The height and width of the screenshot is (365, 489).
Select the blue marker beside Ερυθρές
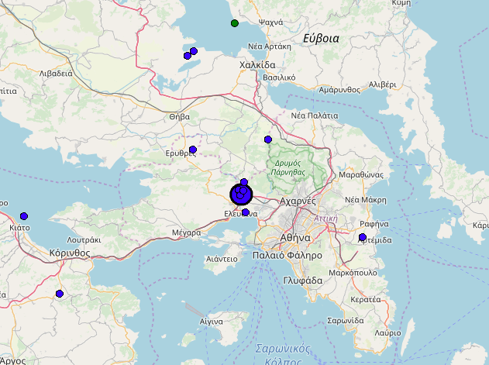[x=193, y=150]
